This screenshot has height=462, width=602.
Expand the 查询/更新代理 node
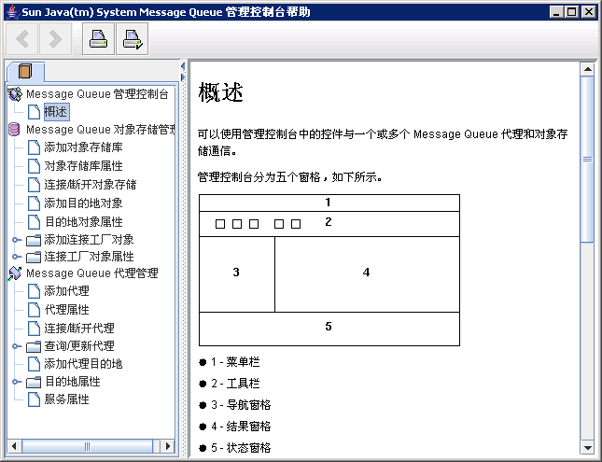16,346
